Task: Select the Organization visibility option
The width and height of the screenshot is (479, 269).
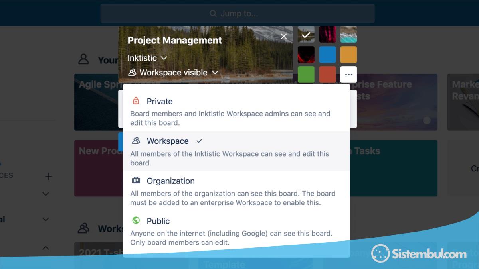Action: (236, 191)
